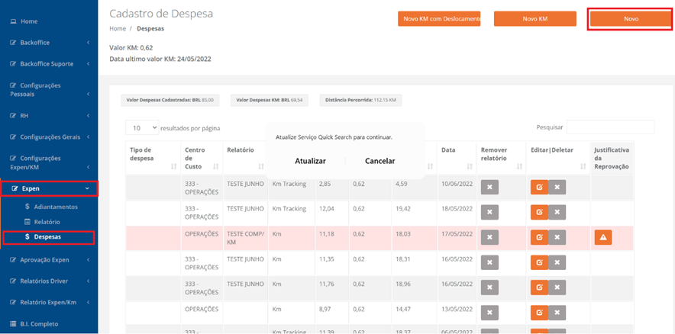Collapse the Expen sidebar menu
Viewport: 675px width, 334px height.
[x=49, y=188]
